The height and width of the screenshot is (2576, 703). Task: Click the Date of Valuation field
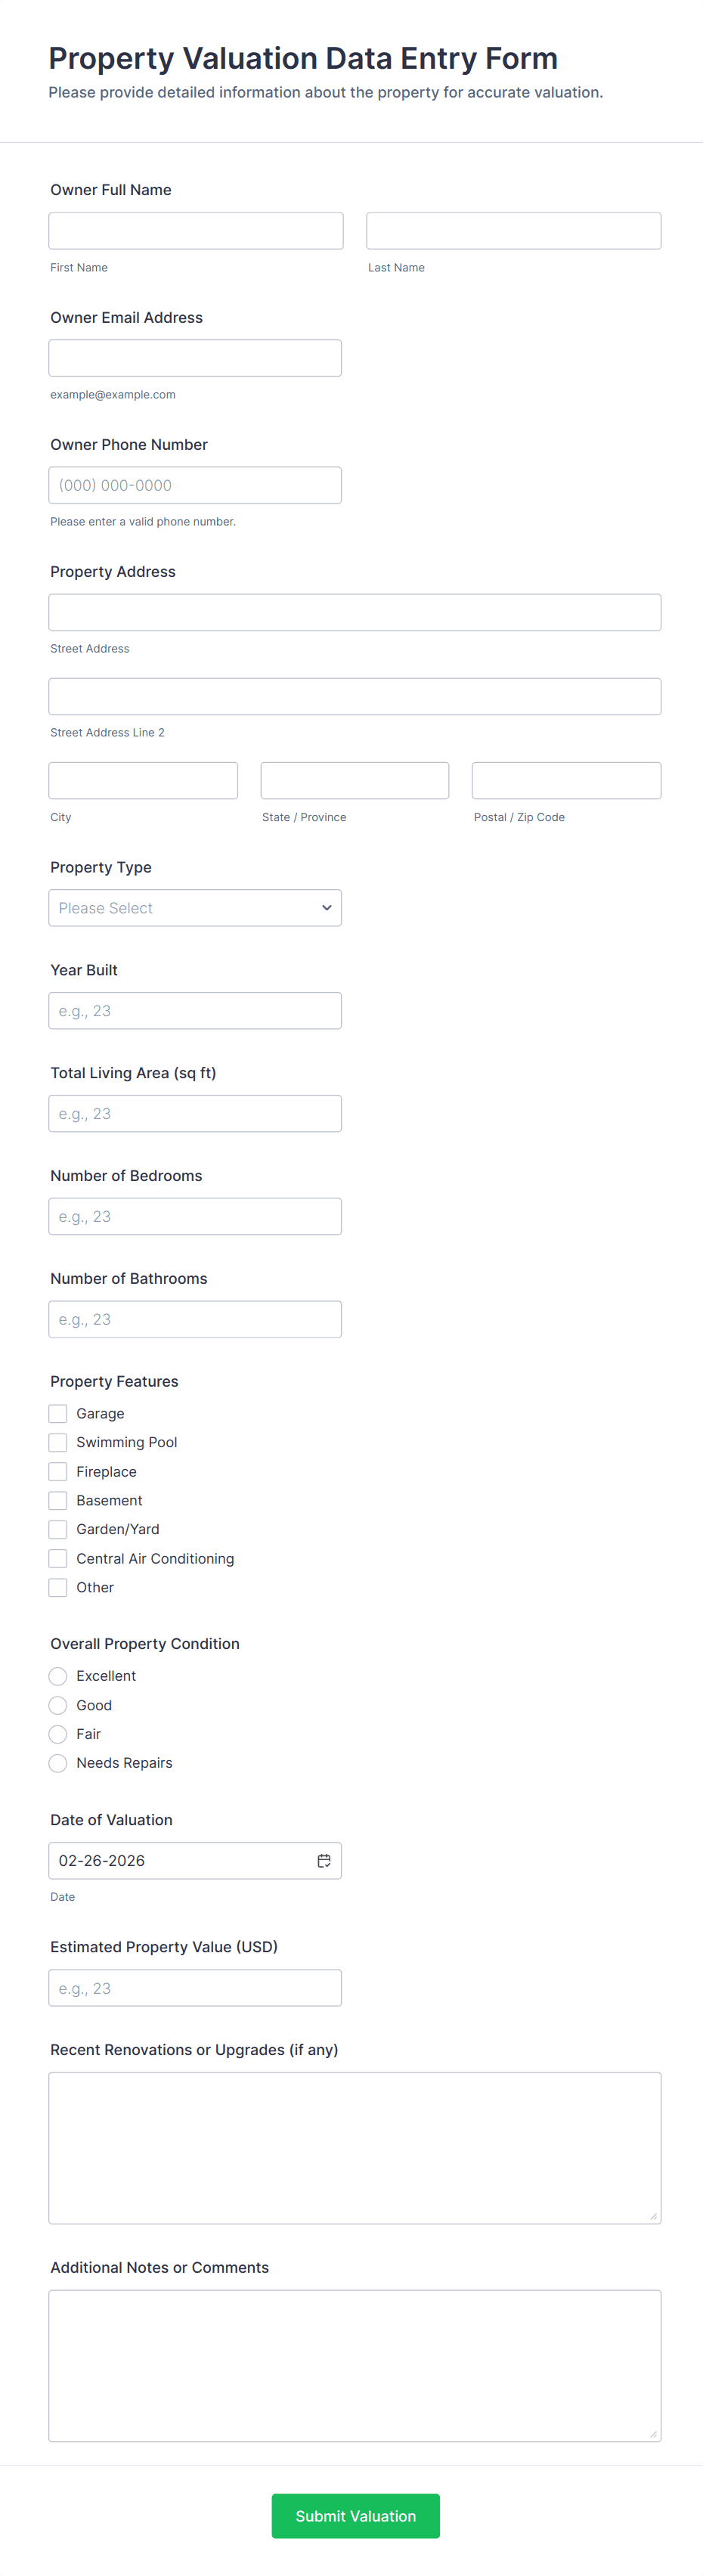180,1860
